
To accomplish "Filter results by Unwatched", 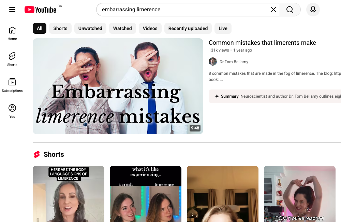I will point(90,28).
